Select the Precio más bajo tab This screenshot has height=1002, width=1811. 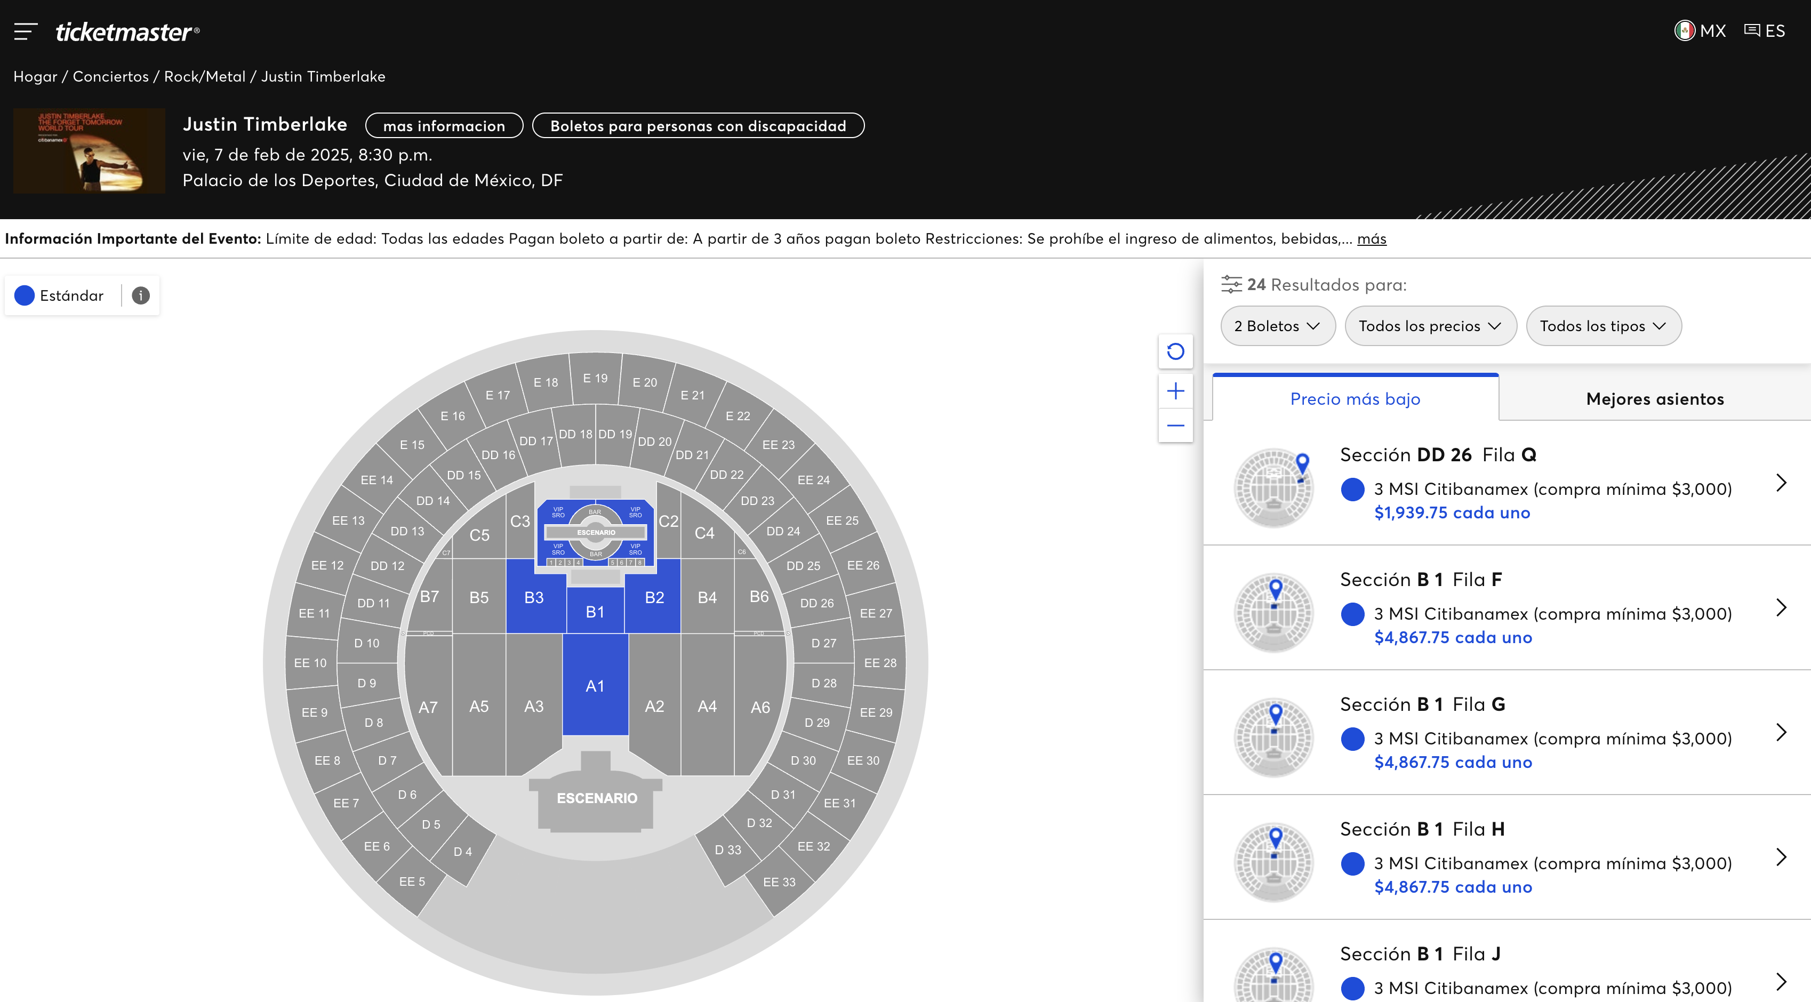click(1355, 399)
